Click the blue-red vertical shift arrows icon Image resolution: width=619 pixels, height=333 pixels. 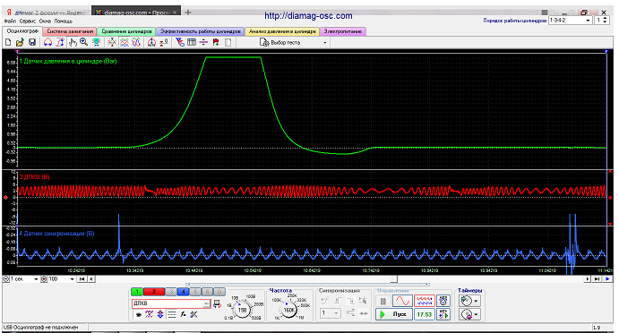(x=160, y=314)
